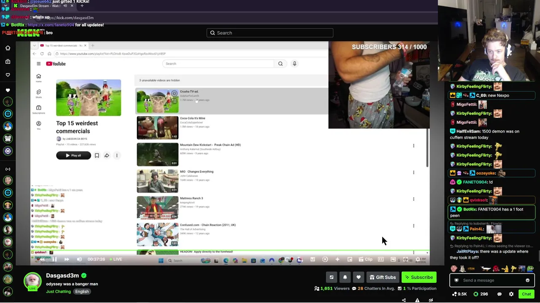Mute the stream player volume
540x303 pixels.
coord(79,259)
